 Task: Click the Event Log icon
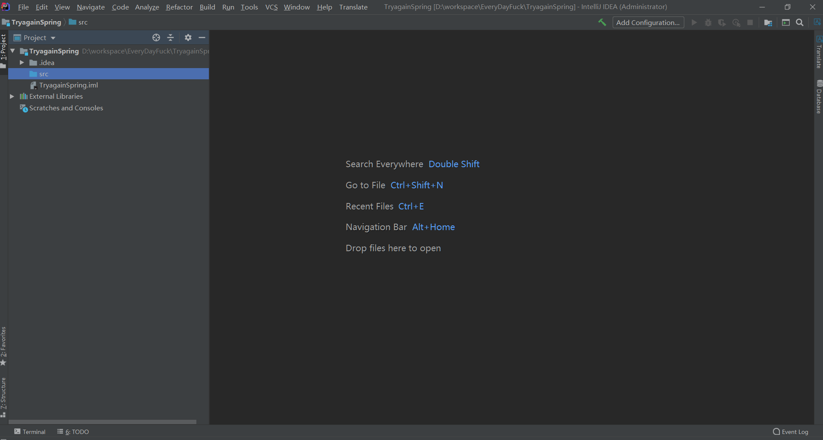776,432
